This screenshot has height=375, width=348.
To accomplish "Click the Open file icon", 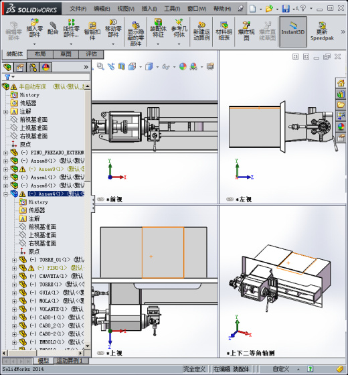I will click(x=269, y=9).
